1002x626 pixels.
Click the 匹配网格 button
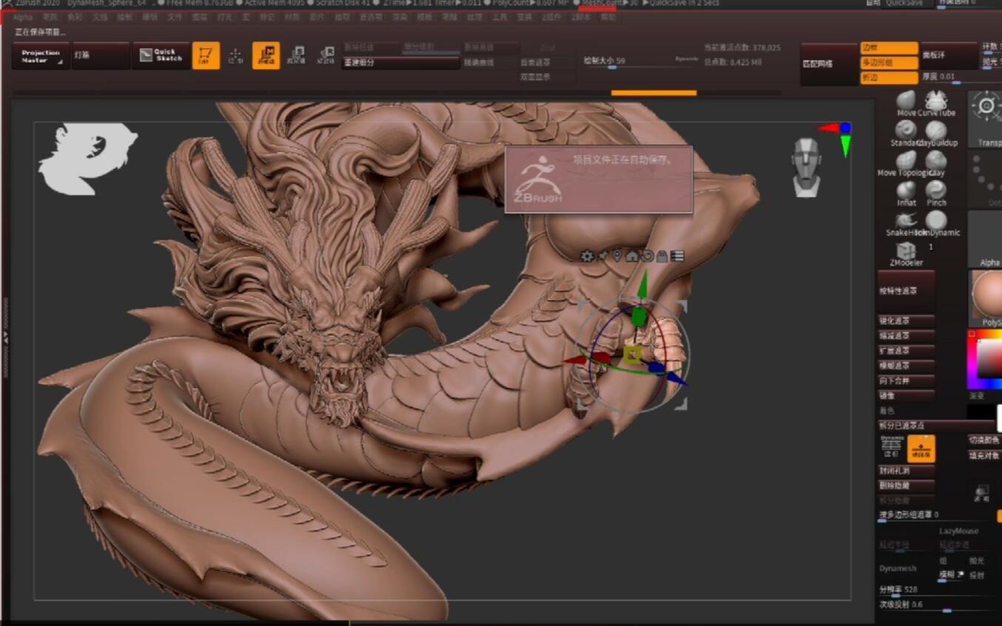click(829, 64)
